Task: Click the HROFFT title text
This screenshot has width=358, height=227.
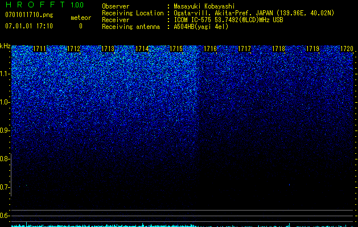Action: pyautogui.click(x=36, y=5)
